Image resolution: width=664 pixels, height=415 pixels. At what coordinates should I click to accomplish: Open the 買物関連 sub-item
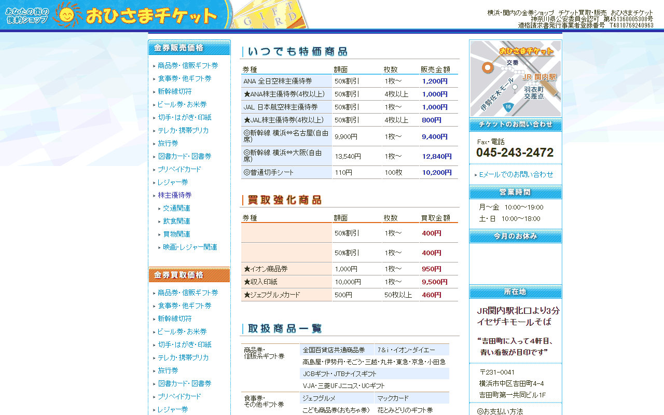point(176,234)
